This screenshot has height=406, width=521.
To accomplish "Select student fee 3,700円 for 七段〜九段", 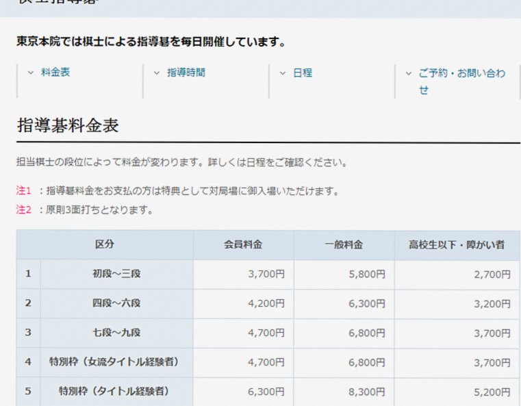I will (x=457, y=333).
